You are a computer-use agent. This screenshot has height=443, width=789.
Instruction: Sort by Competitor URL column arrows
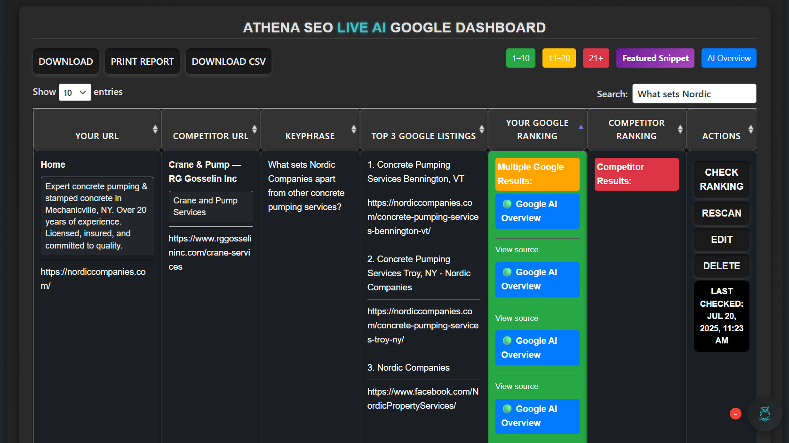254,129
